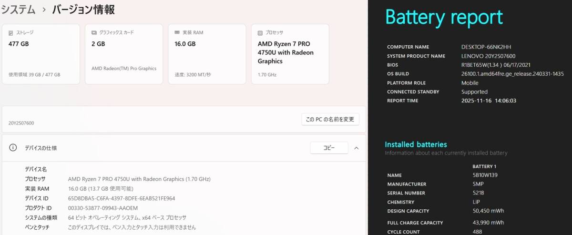Click the 実装 RAM memory icon
This screenshot has width=572, height=235.
177,33
